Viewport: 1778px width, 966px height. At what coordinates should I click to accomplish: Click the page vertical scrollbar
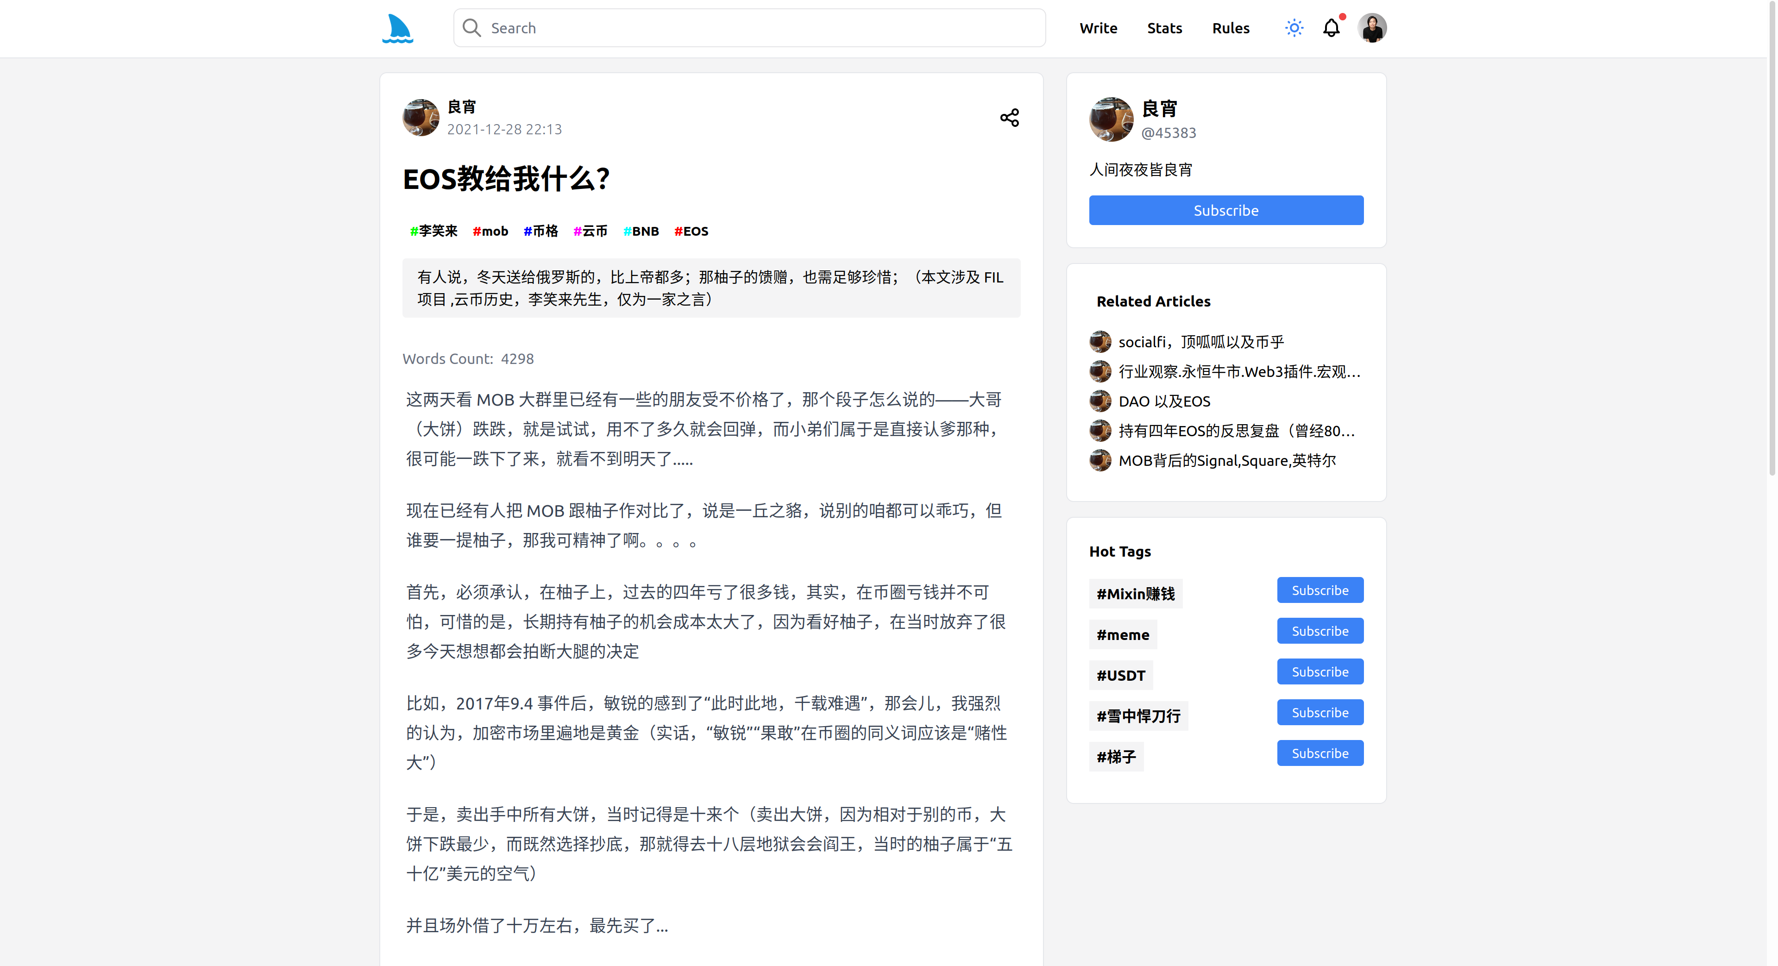[1771, 242]
